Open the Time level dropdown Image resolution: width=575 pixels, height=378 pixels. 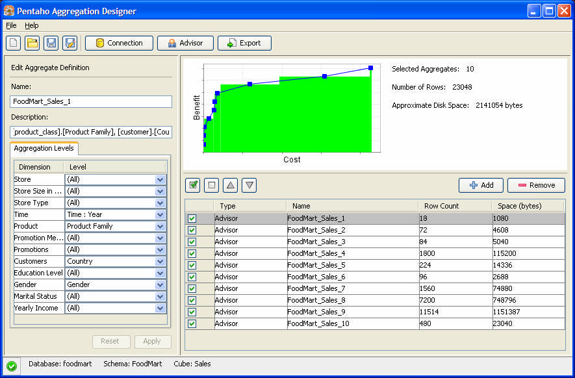(x=160, y=214)
